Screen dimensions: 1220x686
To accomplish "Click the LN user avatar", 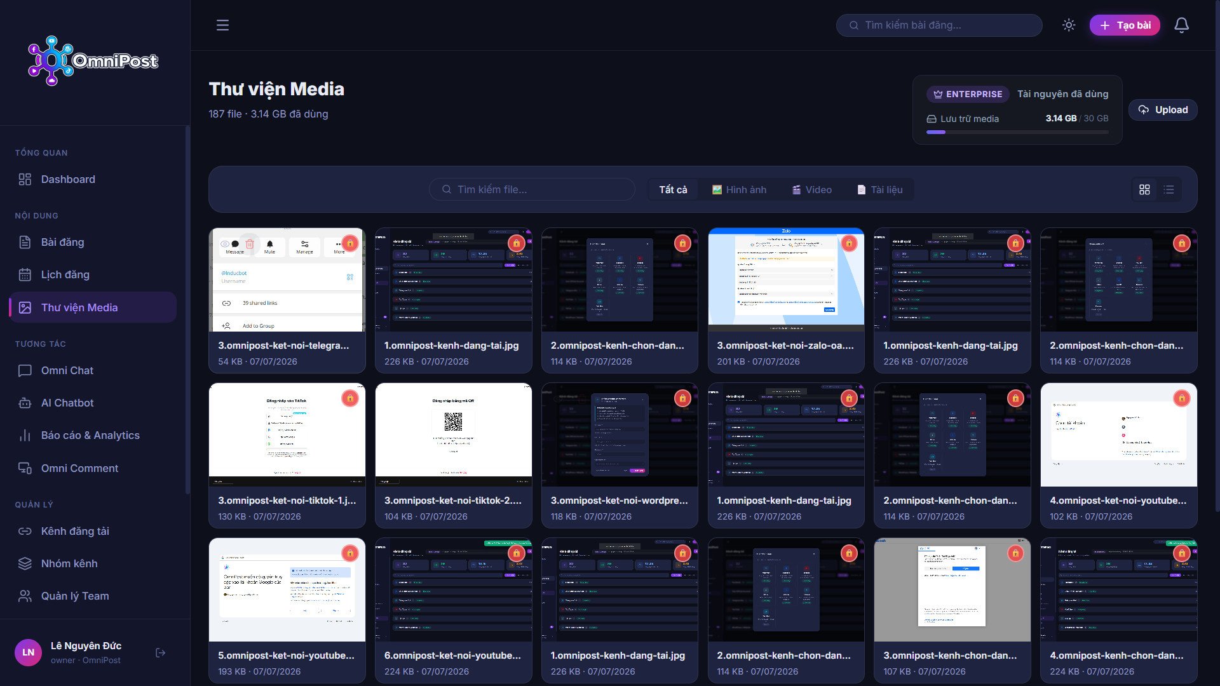I will tap(28, 652).
